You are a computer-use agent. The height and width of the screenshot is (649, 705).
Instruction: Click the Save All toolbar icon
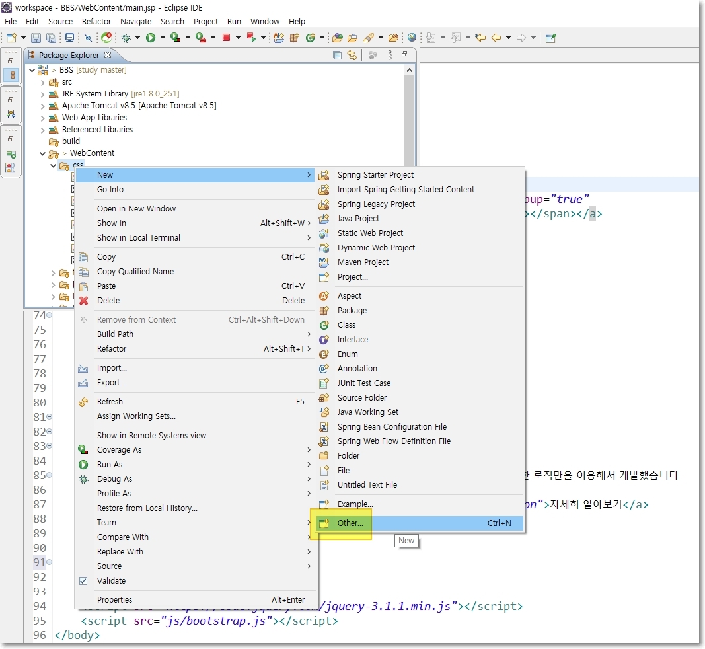pyautogui.click(x=52, y=38)
